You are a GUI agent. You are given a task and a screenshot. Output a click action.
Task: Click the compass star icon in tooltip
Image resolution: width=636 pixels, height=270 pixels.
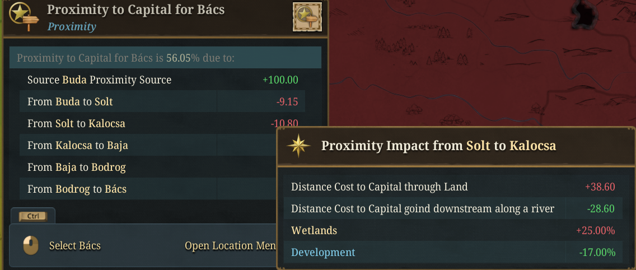[x=298, y=145]
